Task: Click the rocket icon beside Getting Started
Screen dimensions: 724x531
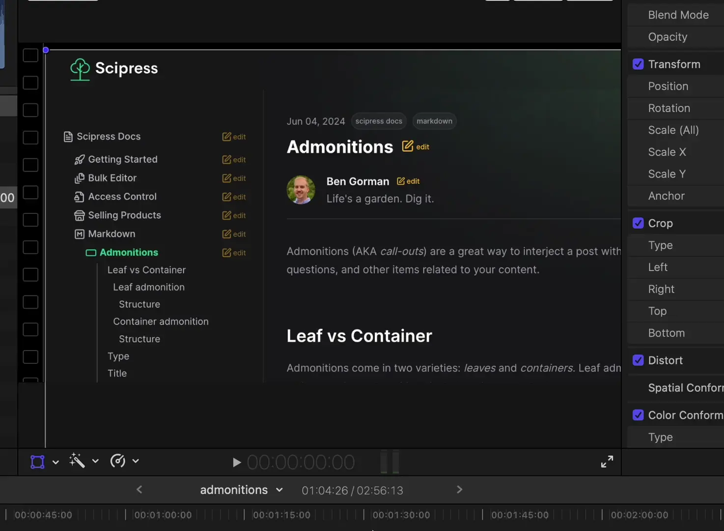Action: point(80,159)
